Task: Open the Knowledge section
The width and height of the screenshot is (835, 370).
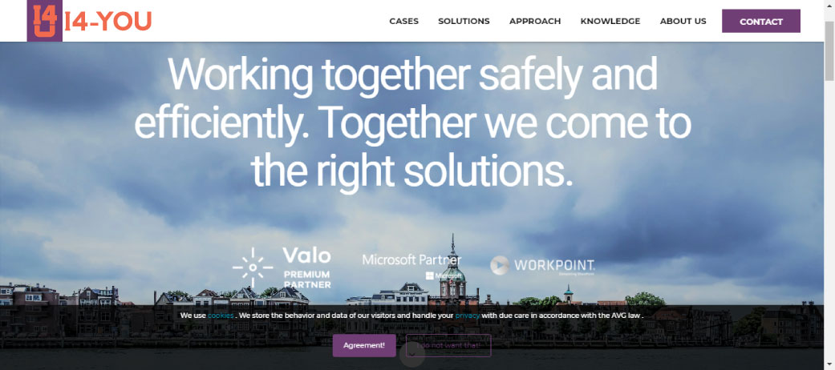Action: [x=610, y=22]
